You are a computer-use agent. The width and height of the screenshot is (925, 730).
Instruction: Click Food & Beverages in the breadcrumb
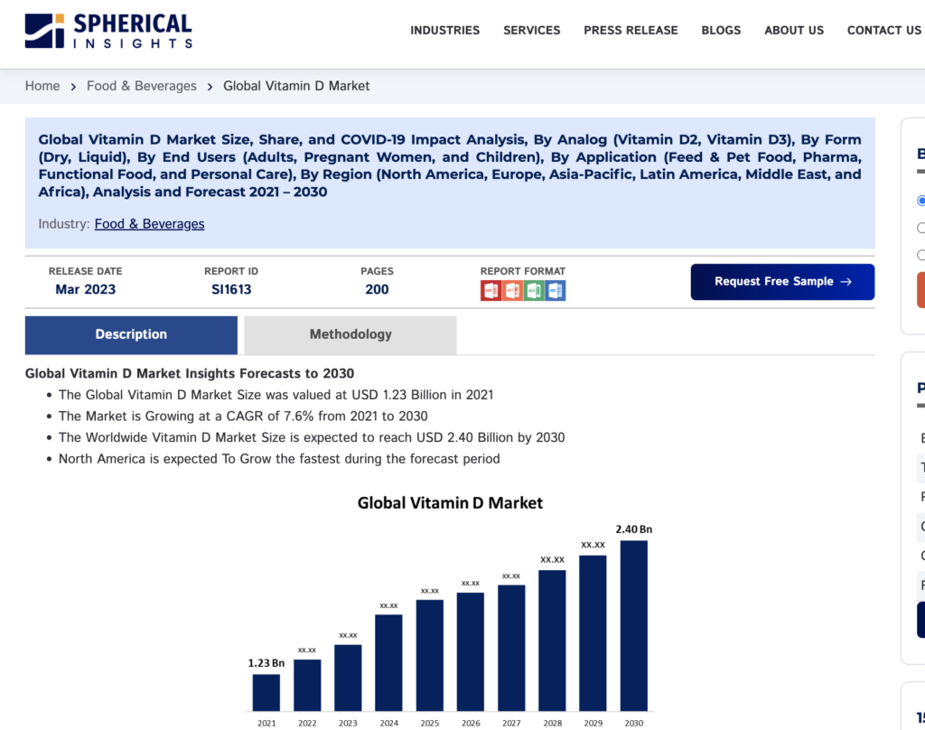click(x=141, y=86)
